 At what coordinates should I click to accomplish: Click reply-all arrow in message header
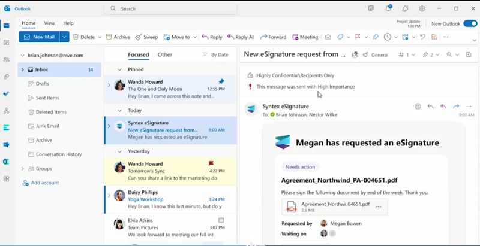[x=443, y=106]
